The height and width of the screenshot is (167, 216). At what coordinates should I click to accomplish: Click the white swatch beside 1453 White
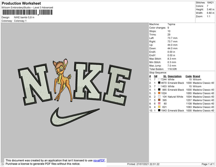pyautogui.click(x=159, y=86)
